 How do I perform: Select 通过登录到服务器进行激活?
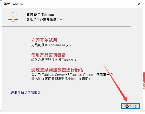tap(57, 70)
